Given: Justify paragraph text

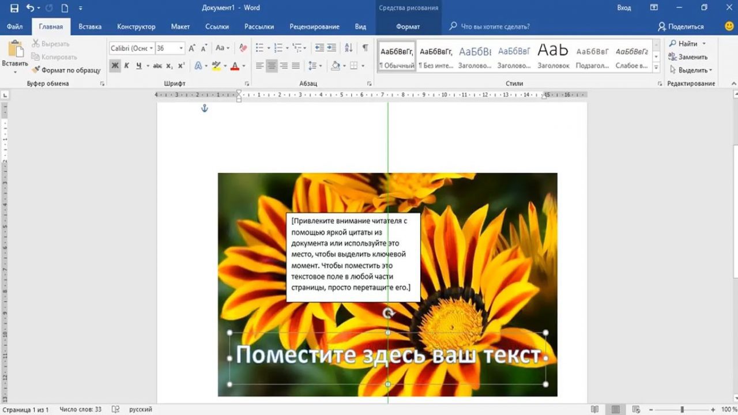Looking at the screenshot, I should [296, 66].
